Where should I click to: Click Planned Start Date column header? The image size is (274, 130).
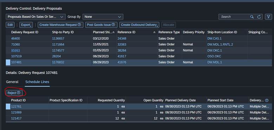[220, 100]
